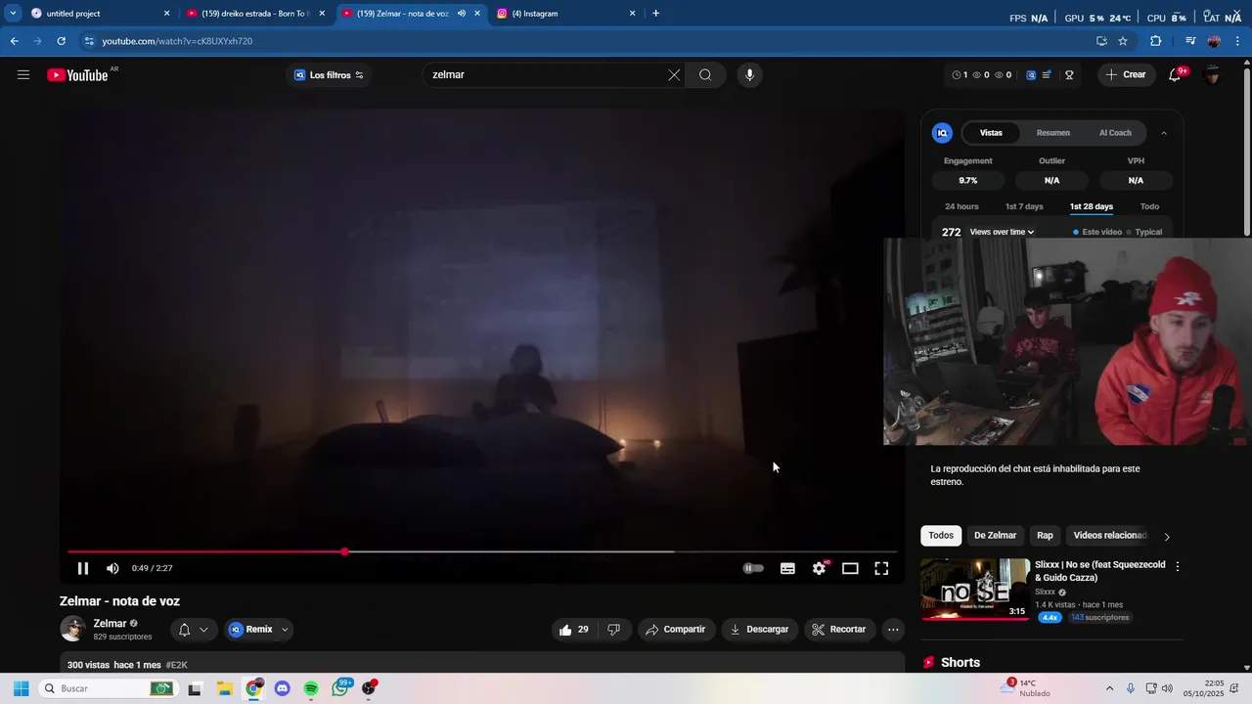
Task: Switch to AI Coach tab
Action: click(x=1115, y=133)
